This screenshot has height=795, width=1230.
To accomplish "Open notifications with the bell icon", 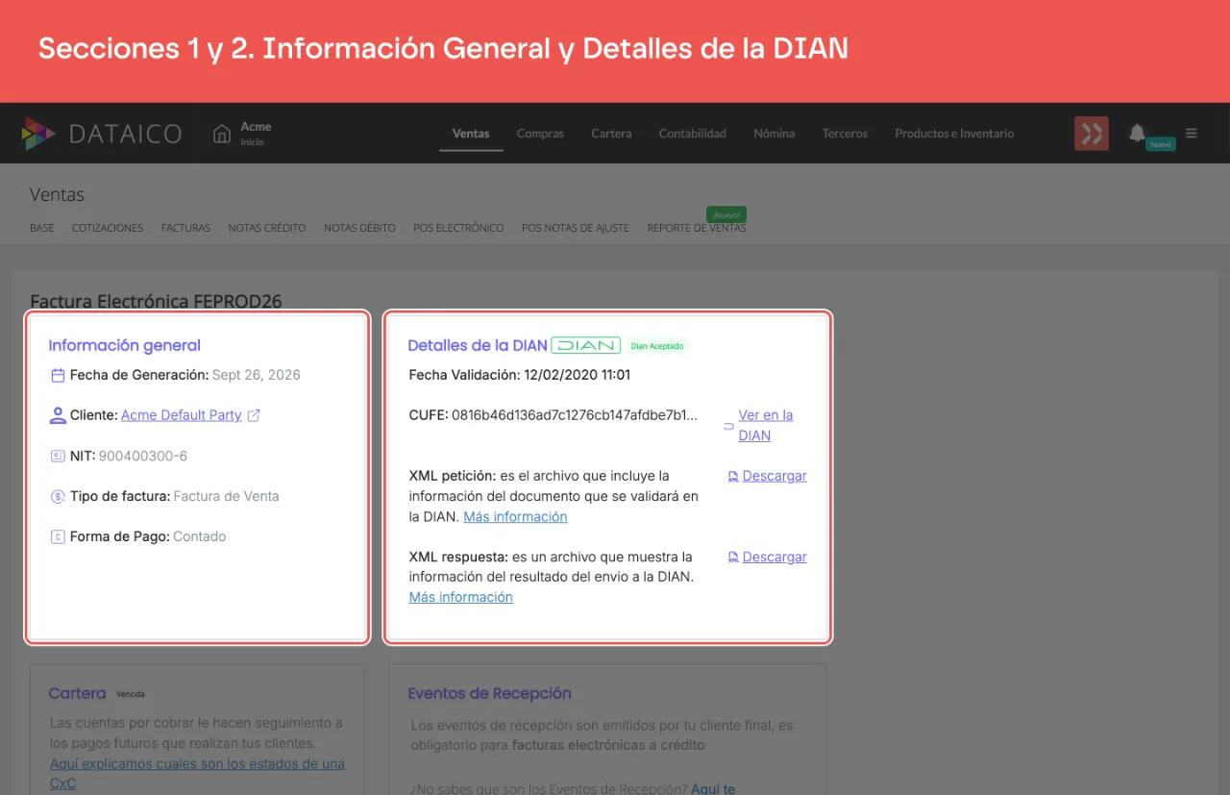I will point(1138,133).
